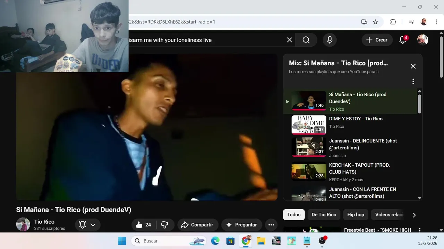This screenshot has height=249, width=444.
Task: Play DIME Y ESTOY - Tío Rico
Action: tap(350, 124)
